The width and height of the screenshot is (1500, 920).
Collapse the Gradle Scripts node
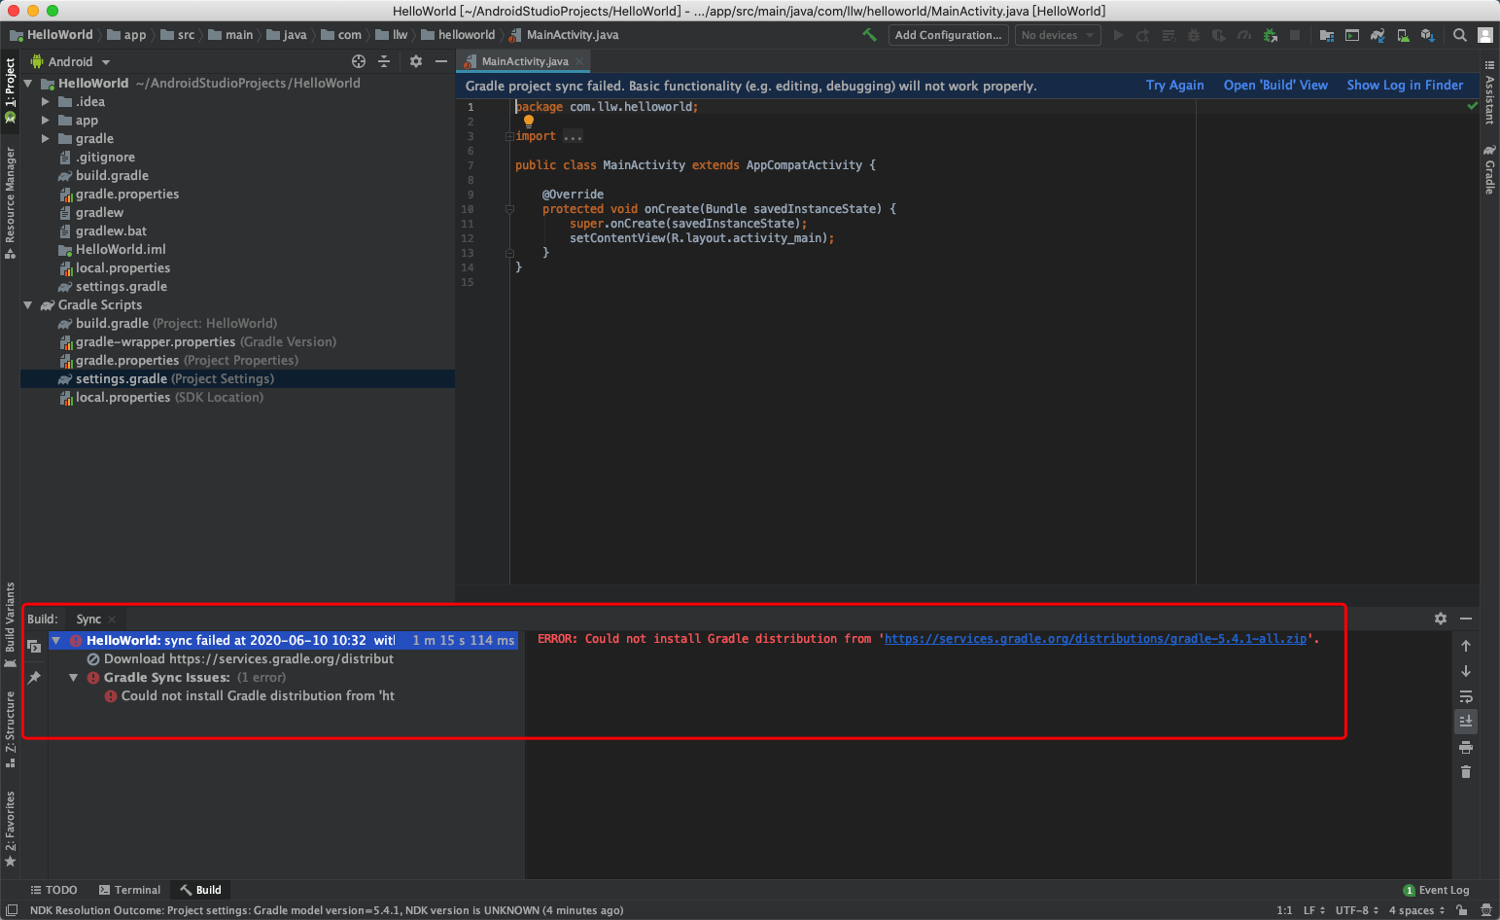click(28, 304)
